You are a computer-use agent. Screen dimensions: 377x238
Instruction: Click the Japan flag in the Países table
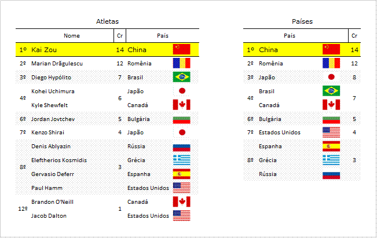click(x=331, y=77)
